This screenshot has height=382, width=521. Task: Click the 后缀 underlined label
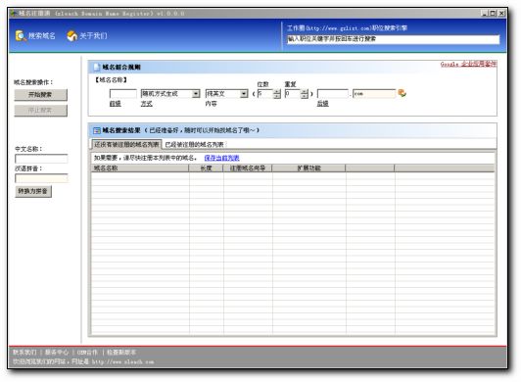click(x=322, y=104)
